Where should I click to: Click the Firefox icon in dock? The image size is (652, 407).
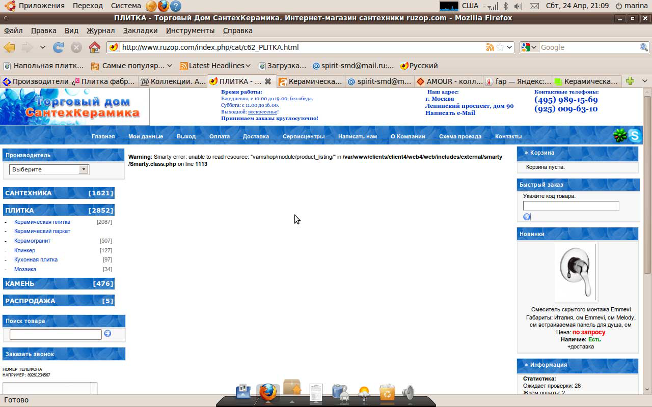coord(267,392)
